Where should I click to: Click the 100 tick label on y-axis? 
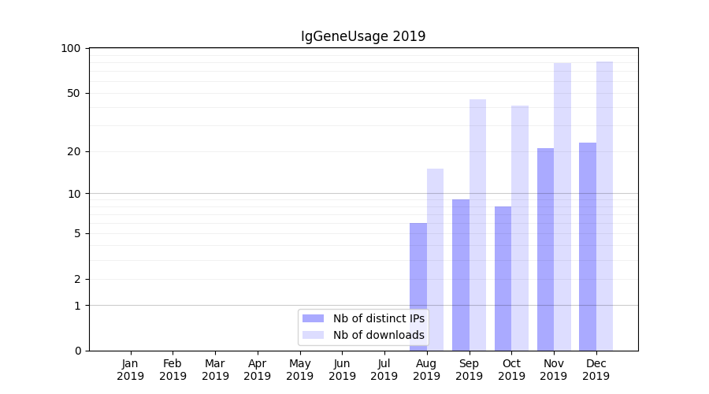tap(71, 49)
